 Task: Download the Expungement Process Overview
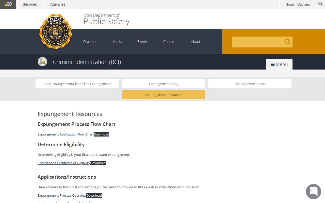pyautogui.click(x=94, y=195)
